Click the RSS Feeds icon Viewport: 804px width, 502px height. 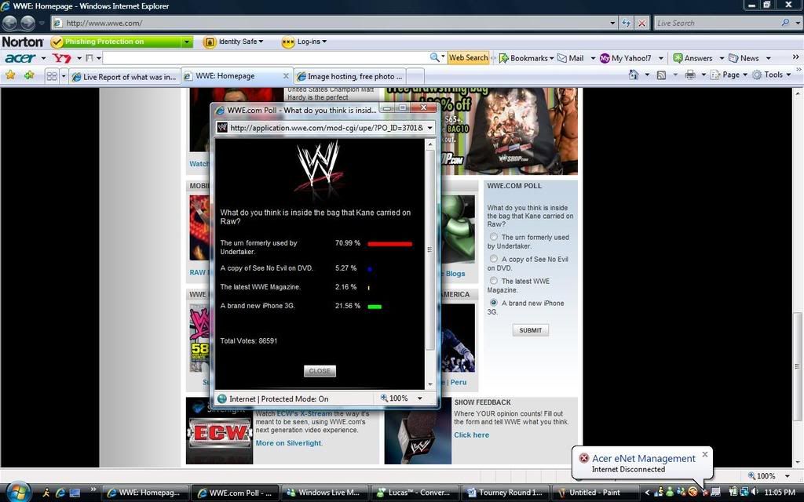[661, 75]
